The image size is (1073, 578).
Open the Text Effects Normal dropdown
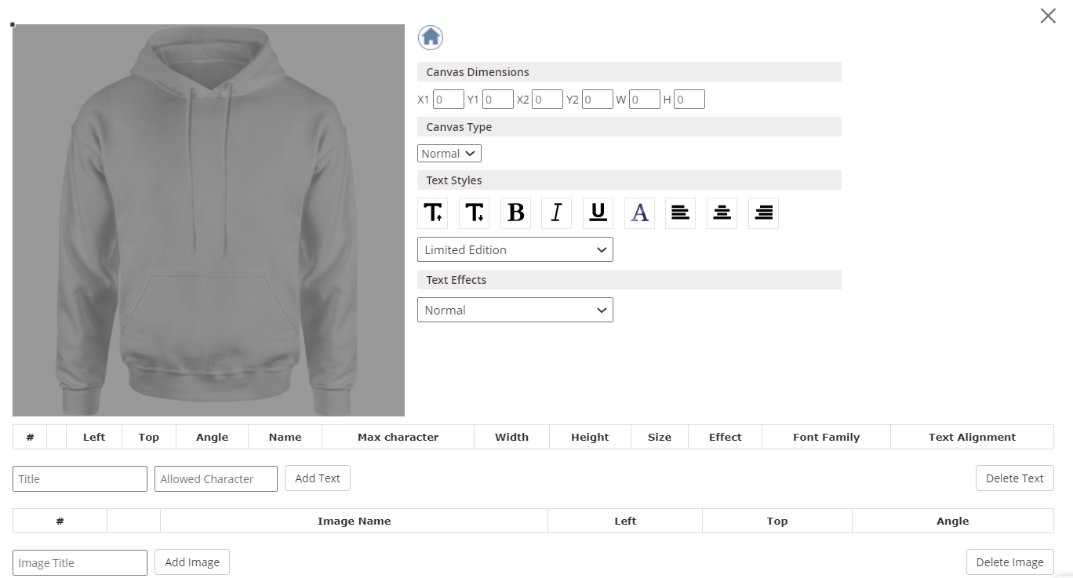pyautogui.click(x=515, y=311)
